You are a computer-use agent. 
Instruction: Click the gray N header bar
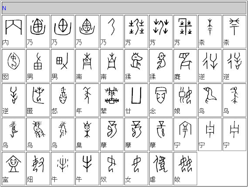(124, 8)
